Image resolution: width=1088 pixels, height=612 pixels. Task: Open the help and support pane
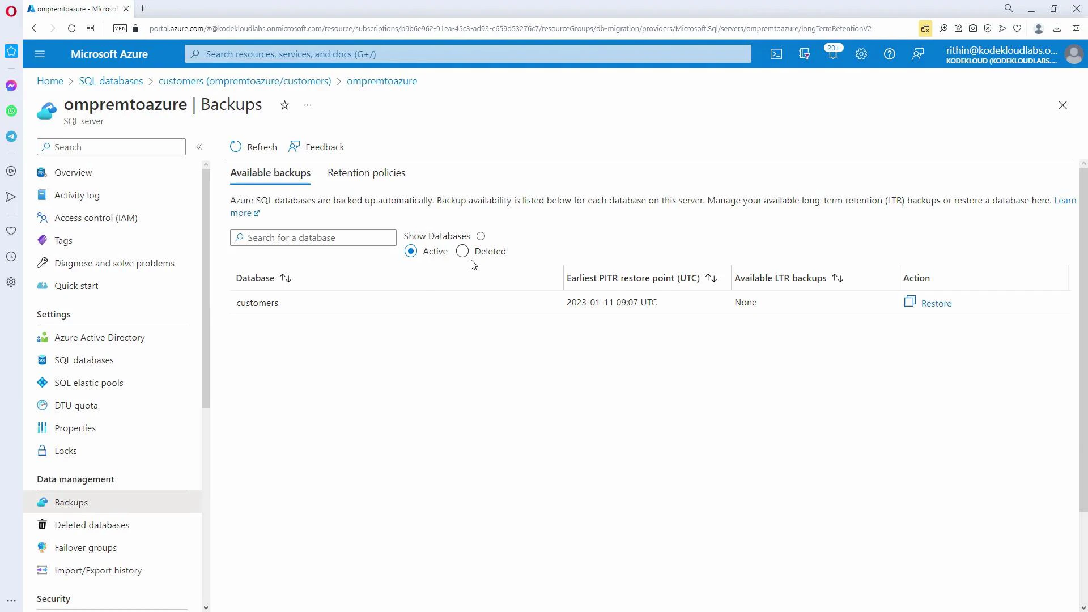890,54
